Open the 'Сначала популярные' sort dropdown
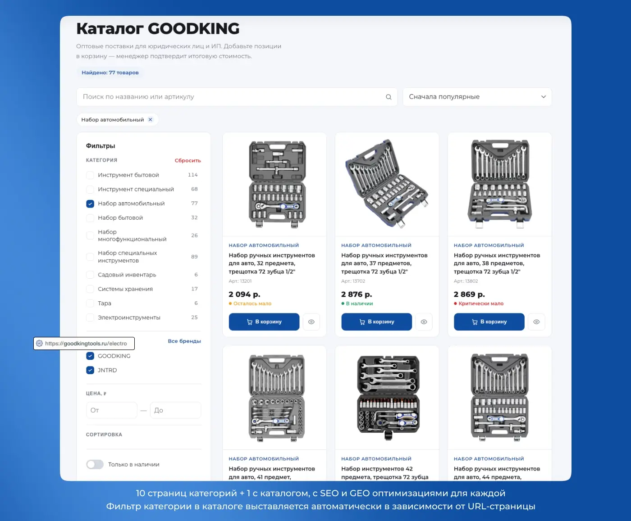Screen dimensions: 631x521 [477, 97]
